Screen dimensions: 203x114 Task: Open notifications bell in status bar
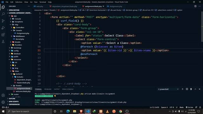click(200, 107)
